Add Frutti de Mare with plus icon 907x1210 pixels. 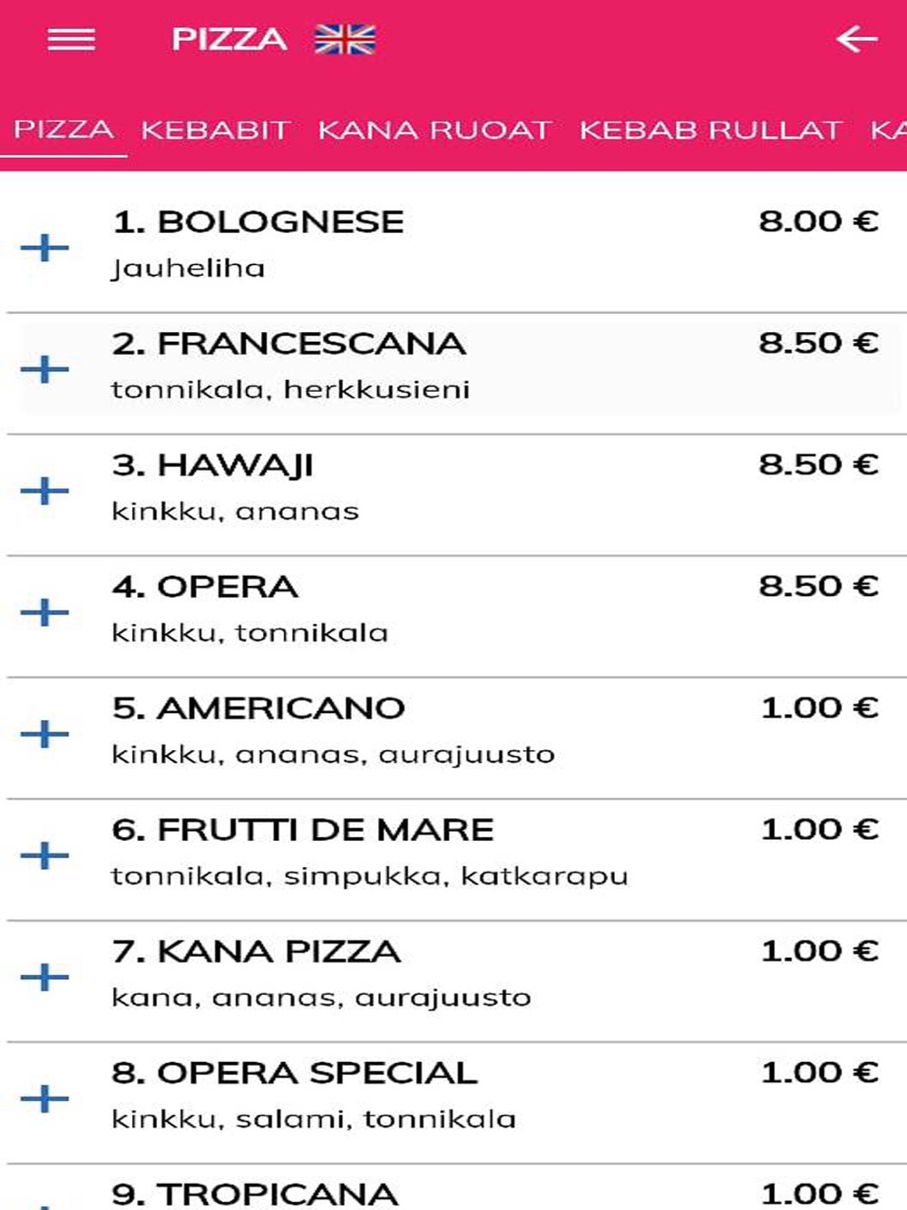tap(44, 854)
